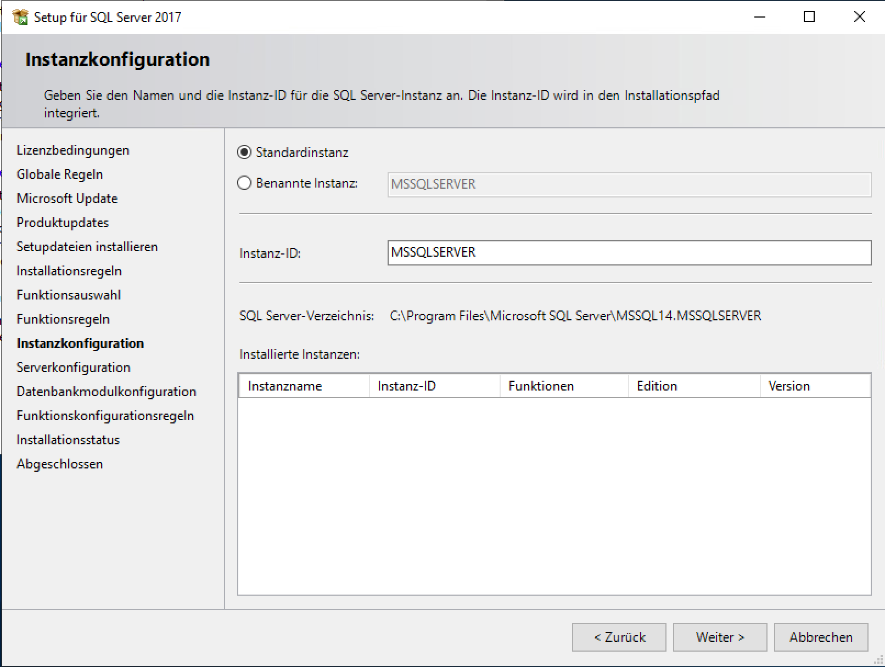Screen dimensions: 885x667
Task: Open Datenbankmodulkonfiguration step in sidebar
Action: pyautogui.click(x=107, y=392)
